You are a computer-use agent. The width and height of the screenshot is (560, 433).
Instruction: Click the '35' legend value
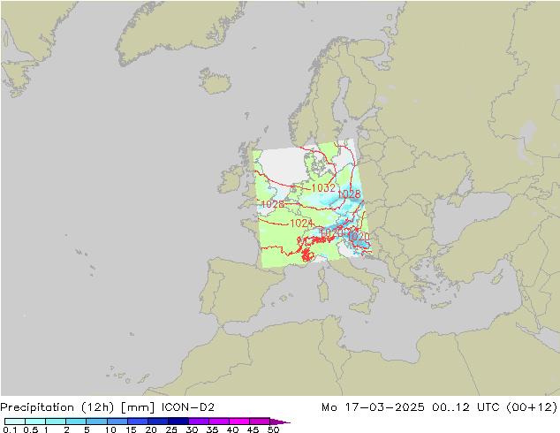212,429
